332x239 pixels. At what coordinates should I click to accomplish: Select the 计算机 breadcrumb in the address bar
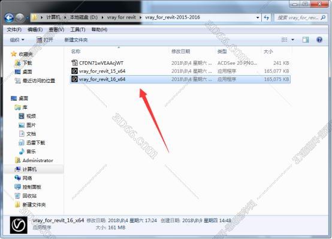(x=53, y=17)
